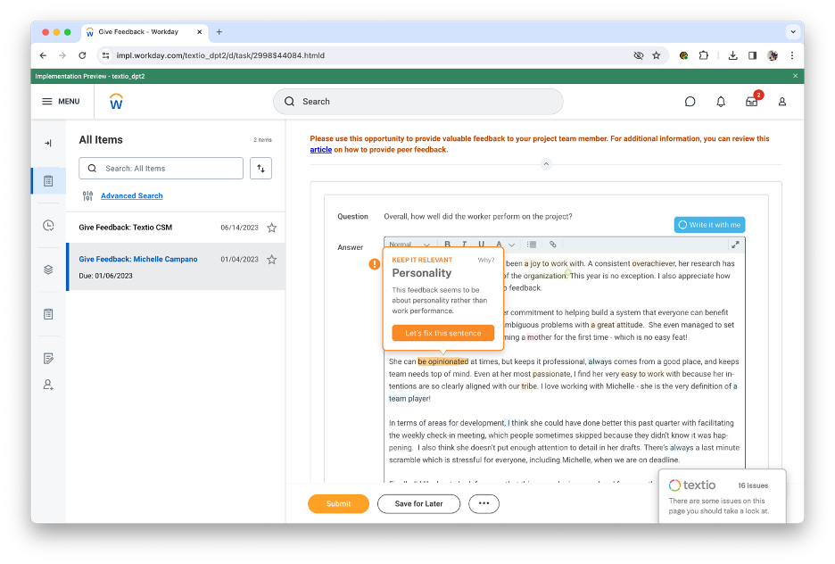
Task: Click Let's fix this sentence
Action: point(443,333)
